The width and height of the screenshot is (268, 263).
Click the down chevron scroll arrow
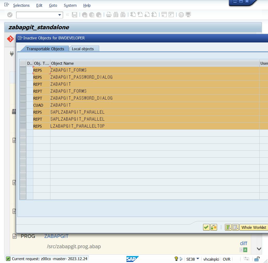pyautogui.click(x=259, y=249)
